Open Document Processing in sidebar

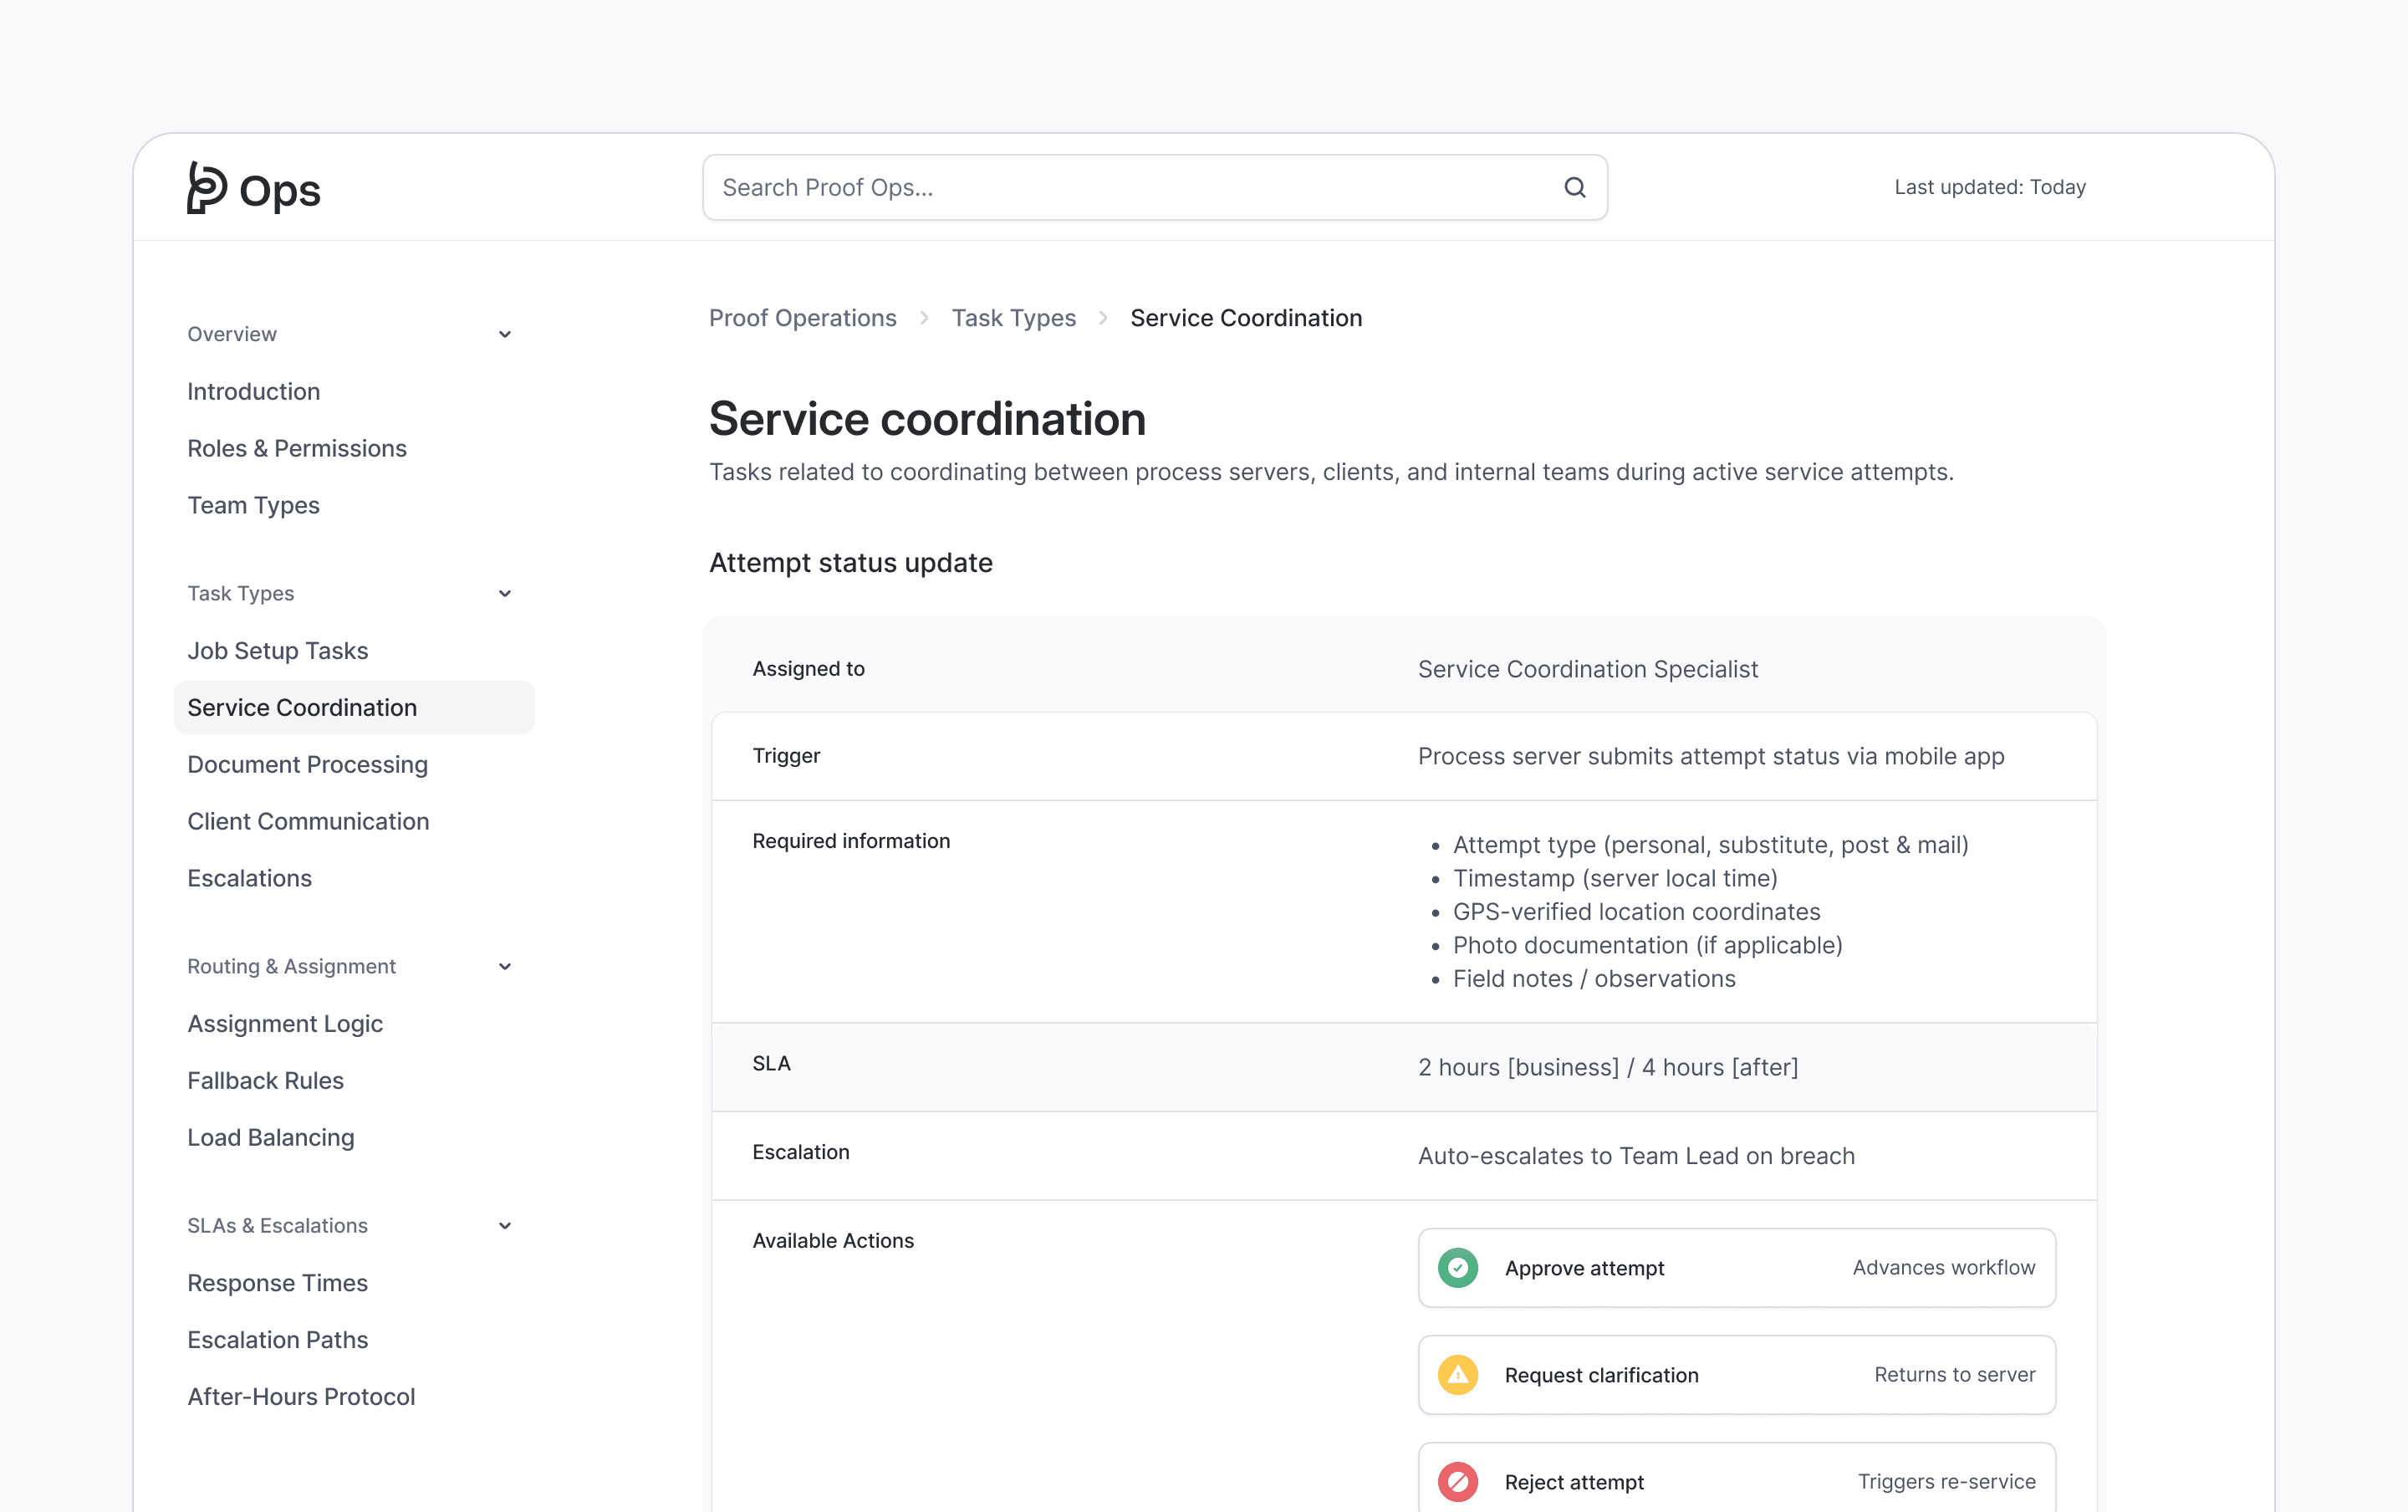[x=307, y=764]
